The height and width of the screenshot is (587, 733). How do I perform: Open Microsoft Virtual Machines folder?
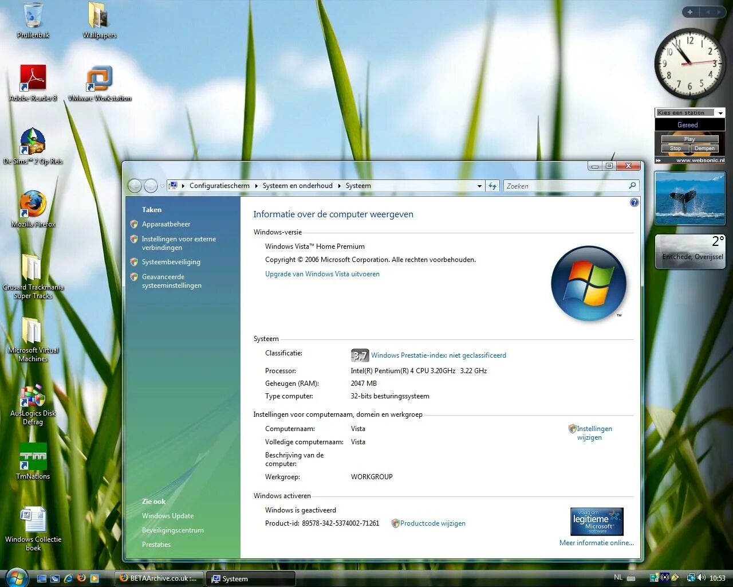pos(33,339)
